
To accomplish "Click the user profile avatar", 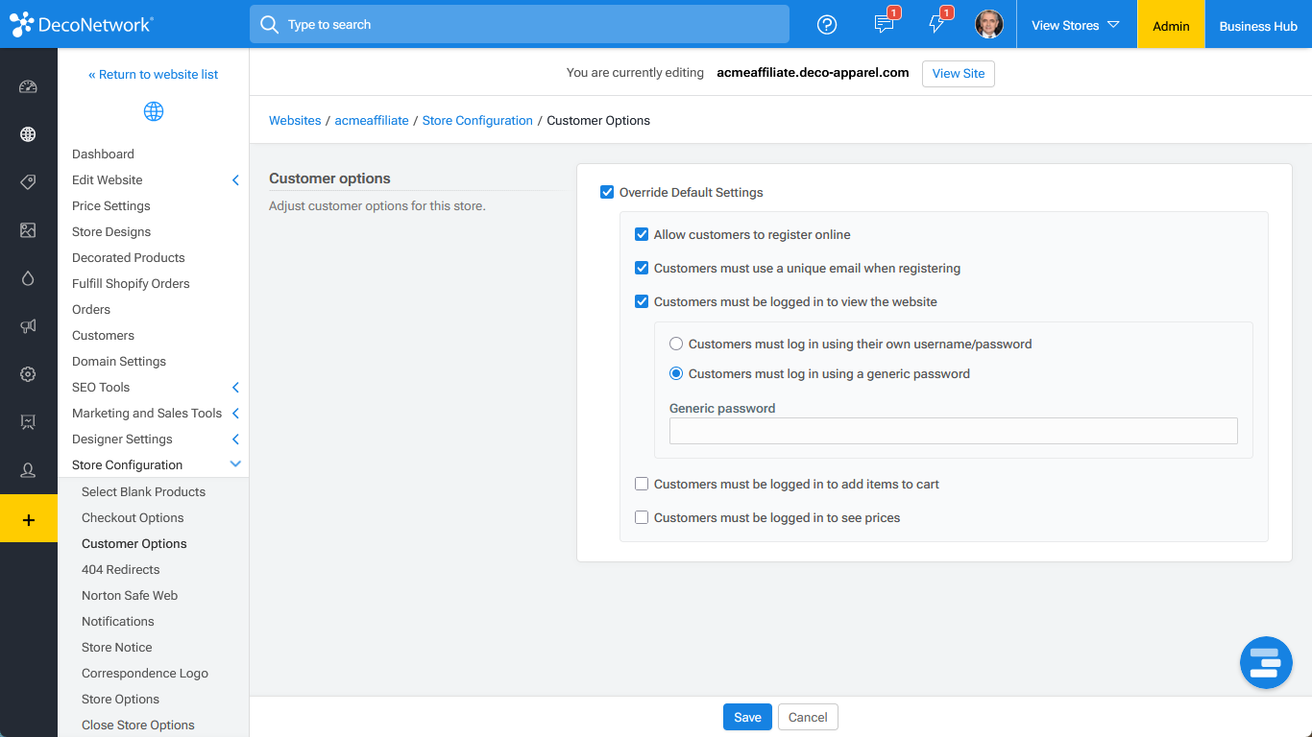I will coord(988,25).
